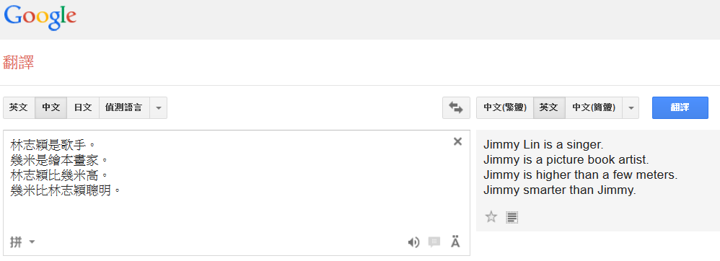Choose 中文(簡體) as the target language
This screenshot has width=720, height=261.
click(x=594, y=108)
